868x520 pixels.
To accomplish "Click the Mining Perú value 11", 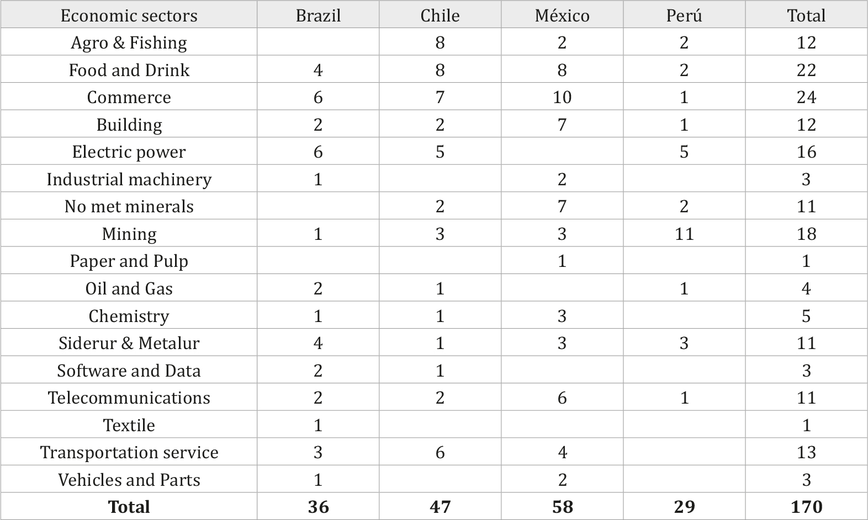I will (x=684, y=234).
